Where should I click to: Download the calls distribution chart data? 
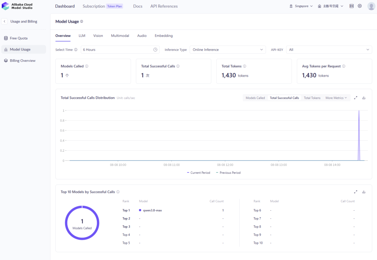[x=364, y=98]
